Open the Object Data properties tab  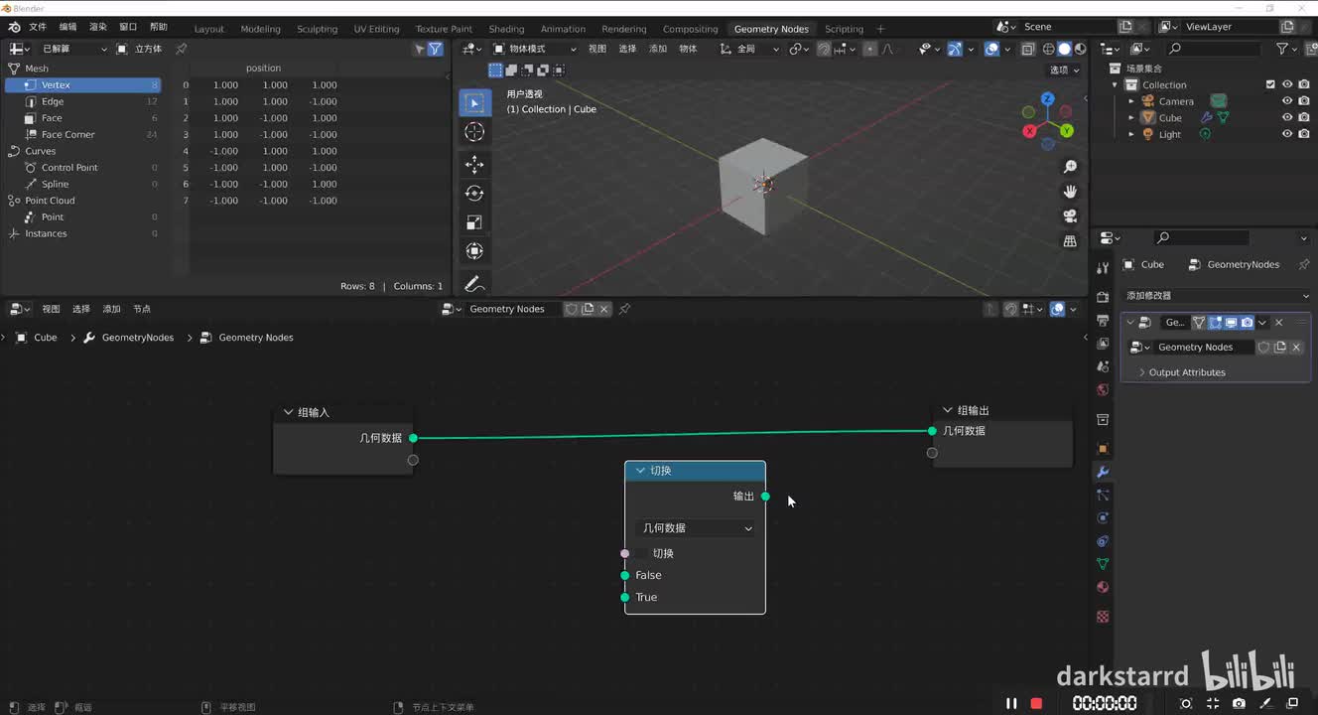click(x=1103, y=564)
